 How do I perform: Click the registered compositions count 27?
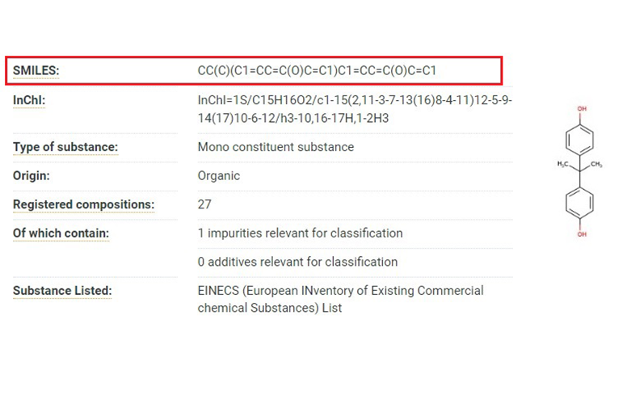(204, 204)
